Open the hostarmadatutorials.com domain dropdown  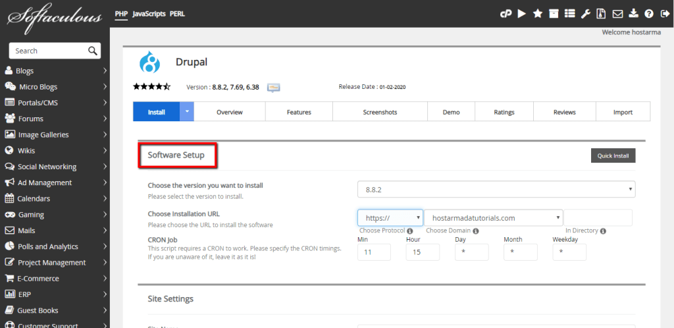click(493, 217)
